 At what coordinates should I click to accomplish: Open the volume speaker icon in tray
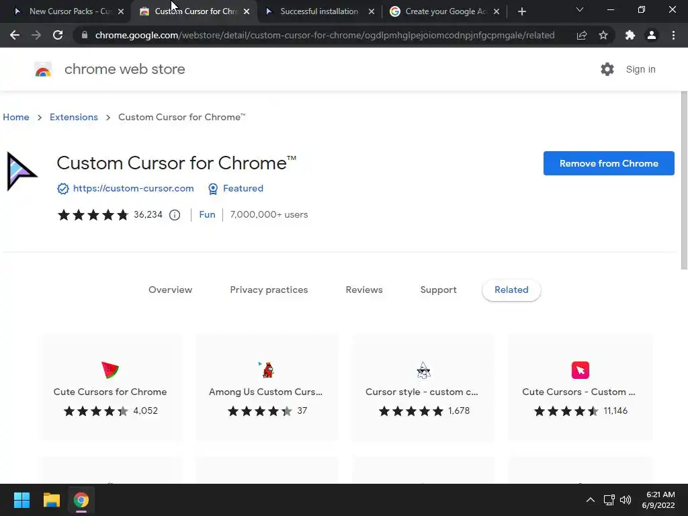click(x=626, y=500)
